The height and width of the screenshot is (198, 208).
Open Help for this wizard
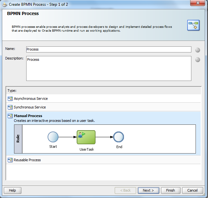(12, 190)
